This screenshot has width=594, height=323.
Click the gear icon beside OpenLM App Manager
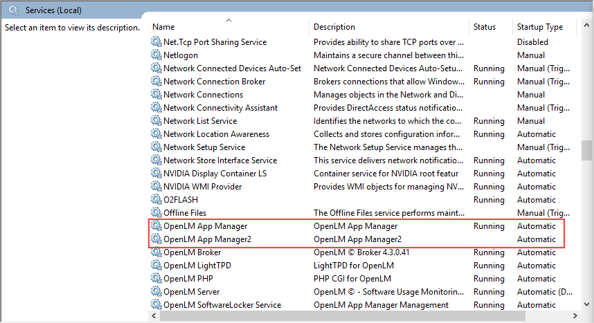tap(156, 226)
